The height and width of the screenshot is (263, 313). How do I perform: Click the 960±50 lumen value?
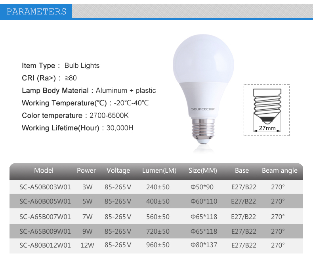tap(158, 245)
